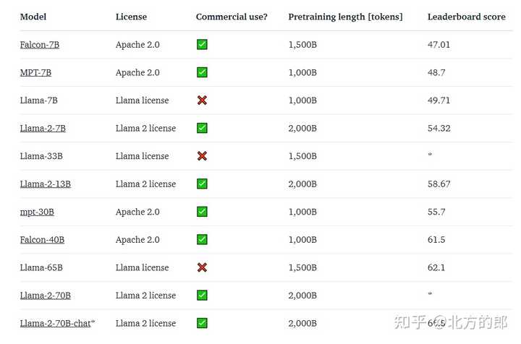521x344 pixels.
Task: Open the MPT-7B model link
Action: [35, 73]
